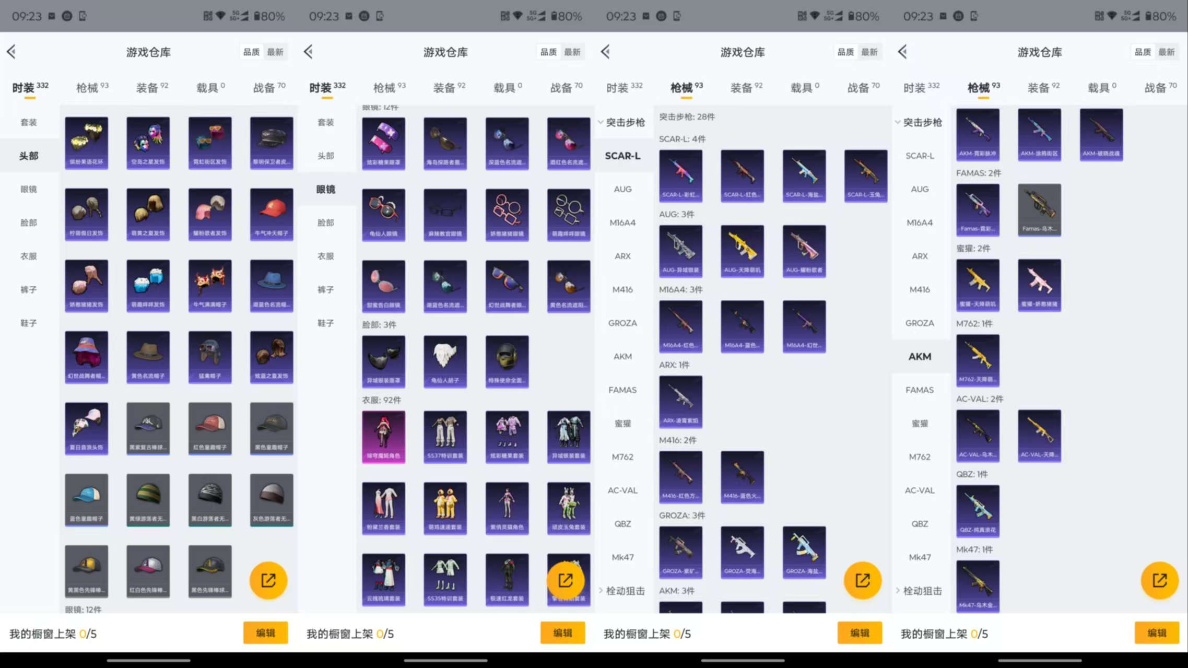The image size is (1188, 668).
Task: Expand the 栓动狙击 sniper category
Action: click(625, 591)
